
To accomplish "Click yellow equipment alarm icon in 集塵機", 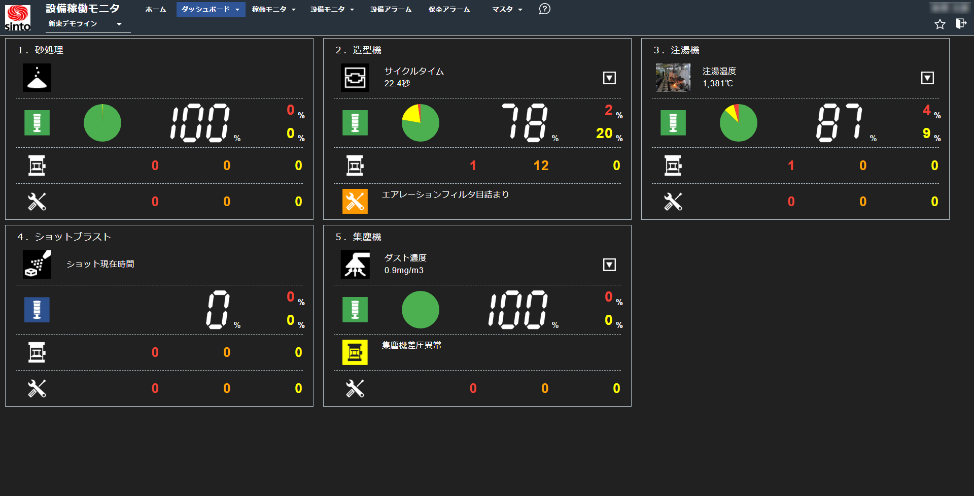I will pos(355,352).
